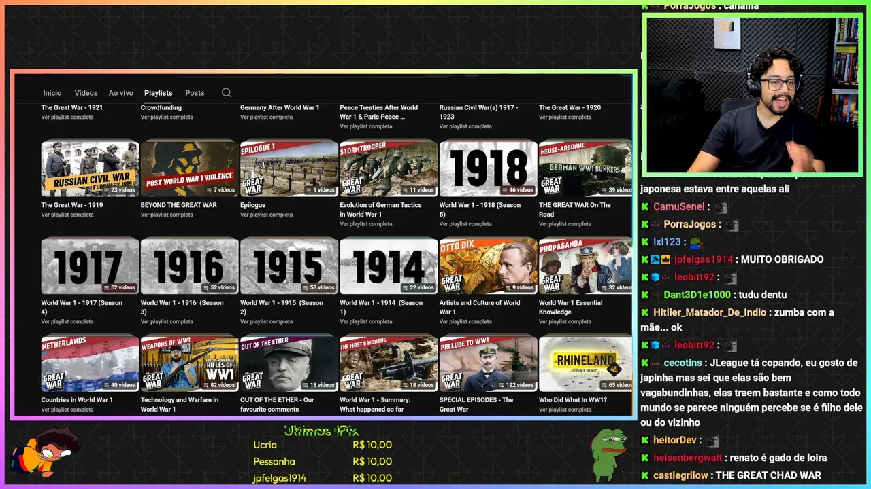Open the 1915 playlist thumbnail
871x489 pixels.
pos(289,266)
